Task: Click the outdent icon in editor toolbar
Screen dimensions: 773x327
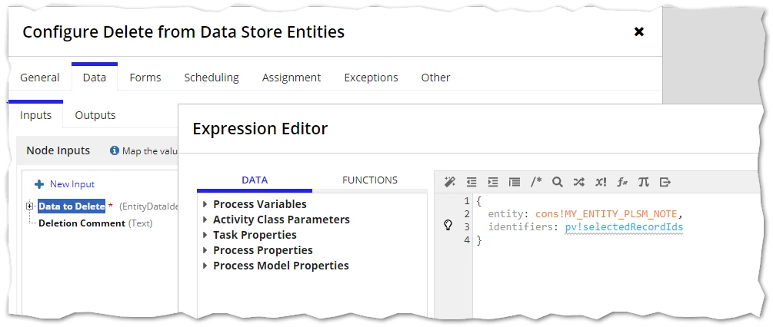Action: 471,182
